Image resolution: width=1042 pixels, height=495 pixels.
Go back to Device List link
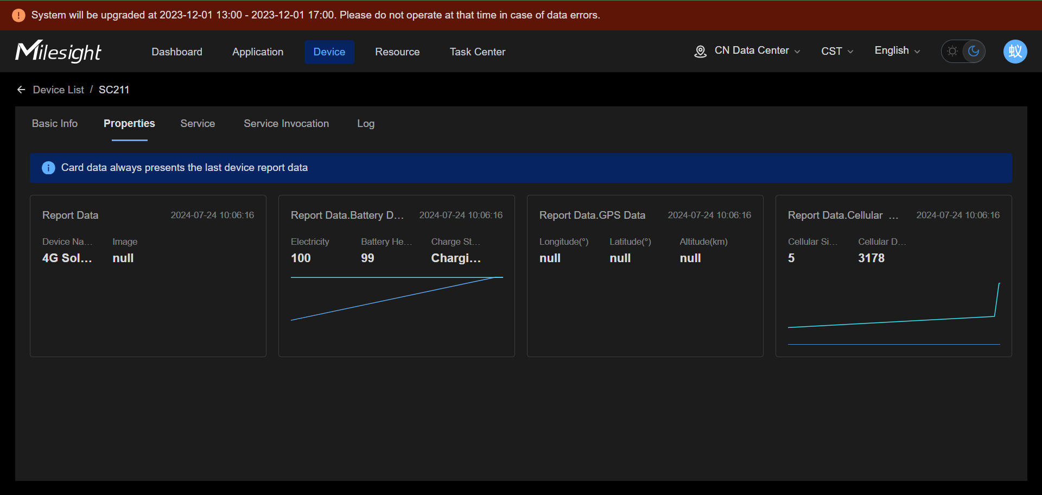click(x=59, y=90)
